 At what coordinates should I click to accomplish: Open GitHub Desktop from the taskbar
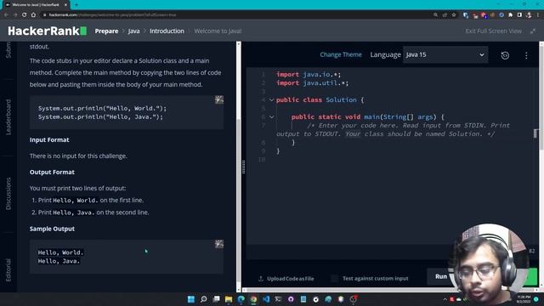tap(291, 299)
